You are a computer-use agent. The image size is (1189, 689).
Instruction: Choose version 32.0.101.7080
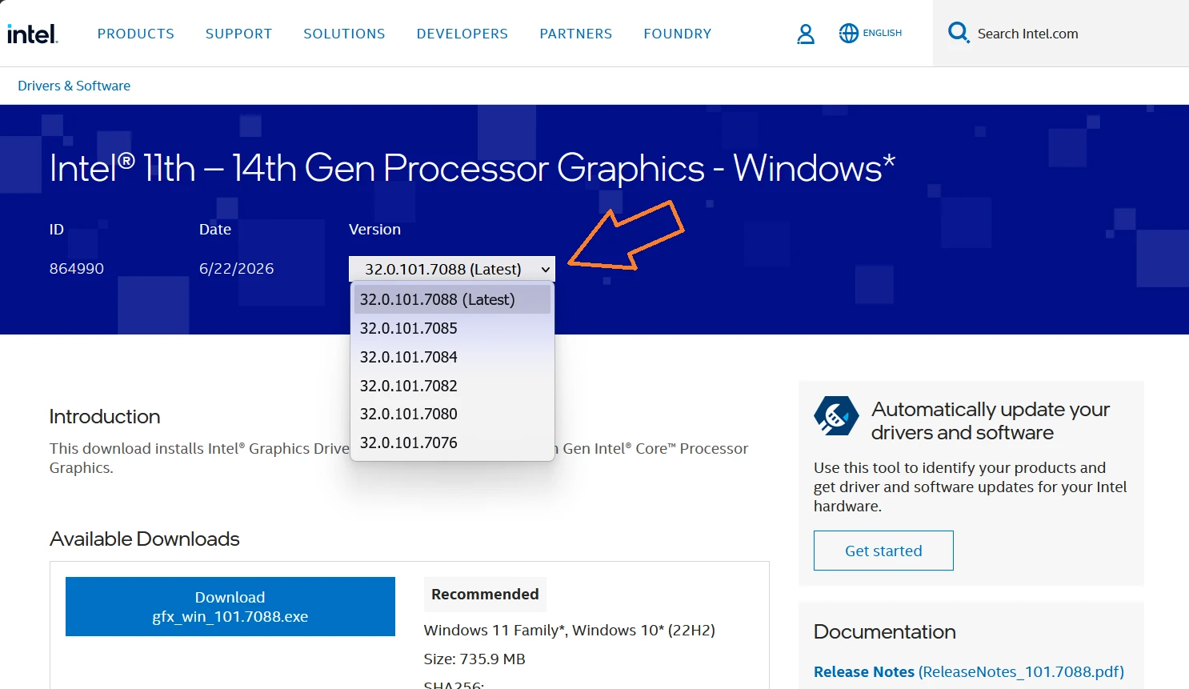452,414
